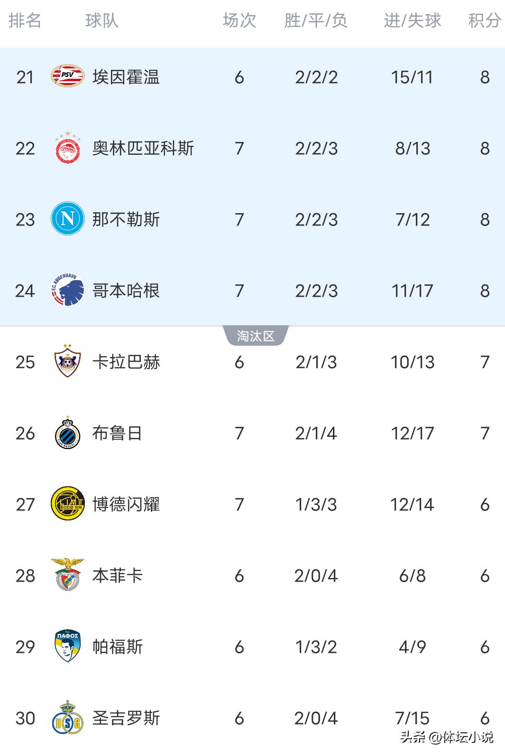Click the 淘汰区 elimination zone label
505x755 pixels.
pyautogui.click(x=256, y=336)
